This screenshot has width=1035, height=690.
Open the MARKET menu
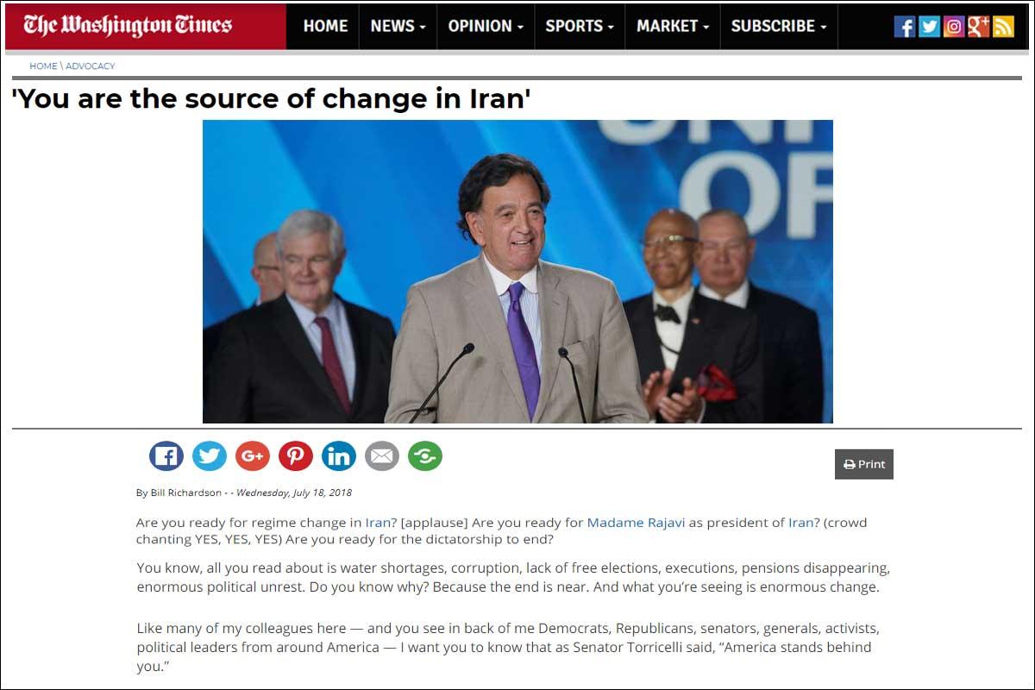click(x=673, y=26)
